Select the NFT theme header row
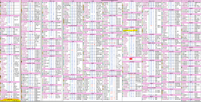This screenshot has width=201, height=102. click(10, 55)
